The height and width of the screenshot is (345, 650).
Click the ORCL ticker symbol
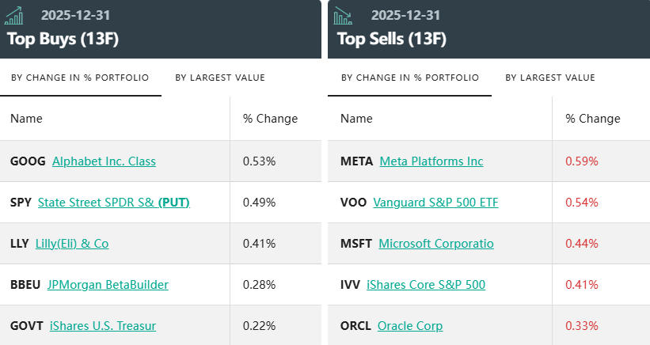point(355,326)
